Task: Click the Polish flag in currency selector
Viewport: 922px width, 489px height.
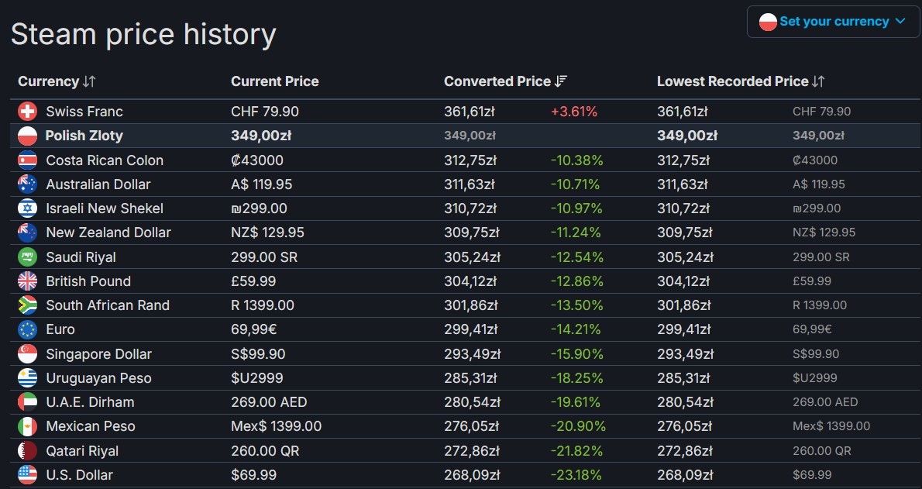Action: (768, 22)
